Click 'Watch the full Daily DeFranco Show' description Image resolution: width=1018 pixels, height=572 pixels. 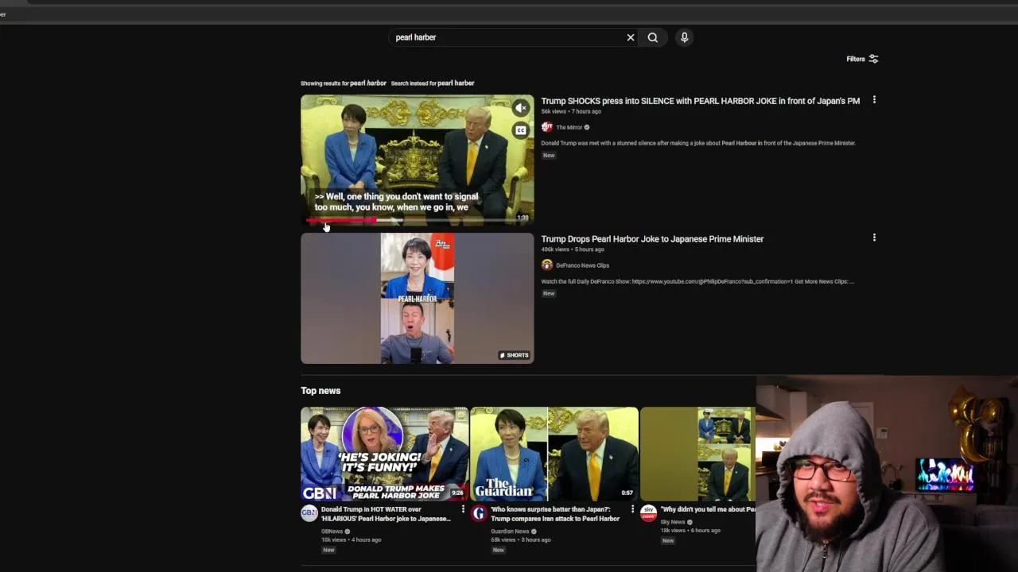coord(697,281)
